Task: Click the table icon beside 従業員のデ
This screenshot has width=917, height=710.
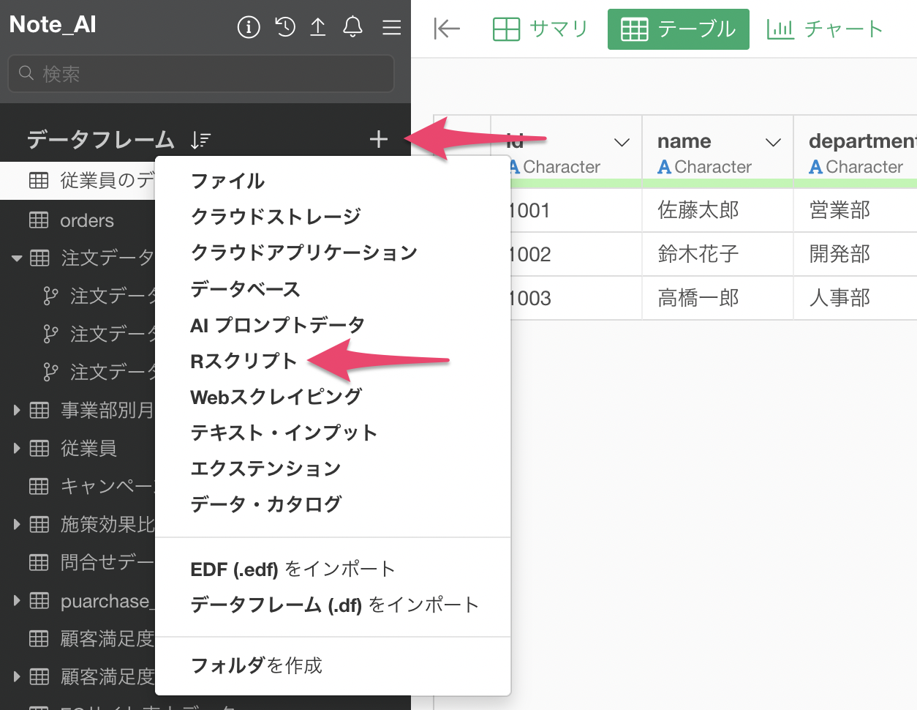Action: click(39, 180)
